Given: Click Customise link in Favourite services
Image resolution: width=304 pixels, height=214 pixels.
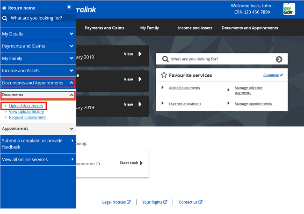Looking at the screenshot, I should pos(271,75).
